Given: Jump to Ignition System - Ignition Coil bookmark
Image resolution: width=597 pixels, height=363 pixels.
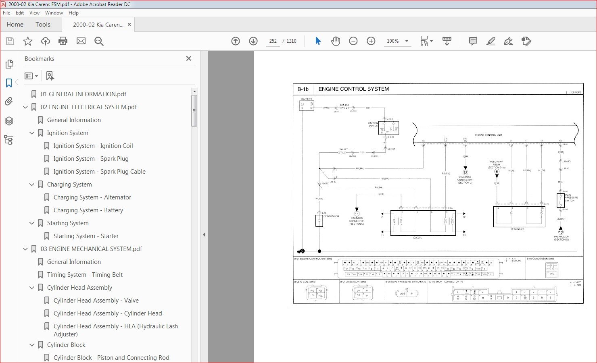Looking at the screenshot, I should point(93,146).
